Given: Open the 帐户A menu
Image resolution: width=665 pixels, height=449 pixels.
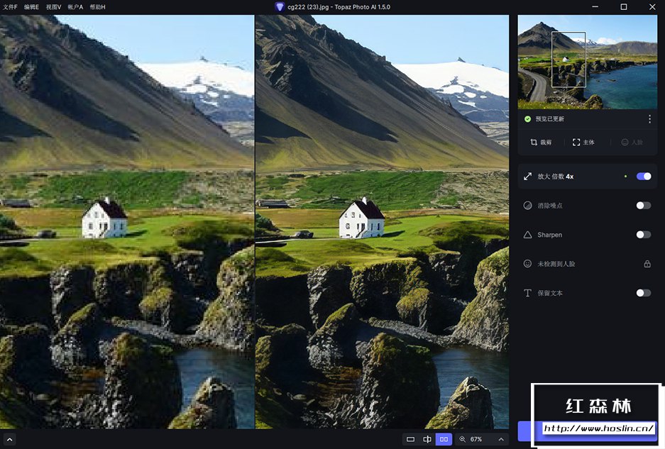Looking at the screenshot, I should 75,7.
